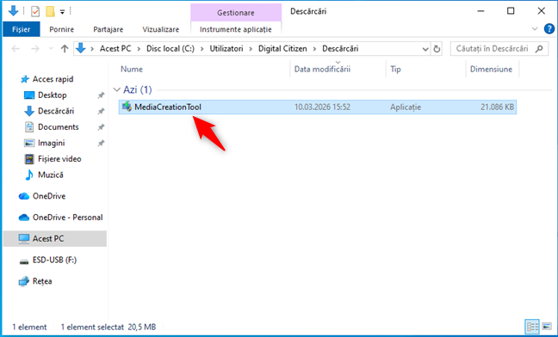Open Imagini in the navigation pane
Viewport: 558px width, 337px height.
[x=52, y=143]
